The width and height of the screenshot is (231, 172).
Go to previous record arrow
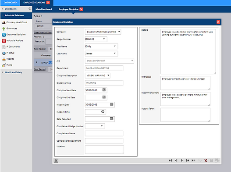[176, 161]
